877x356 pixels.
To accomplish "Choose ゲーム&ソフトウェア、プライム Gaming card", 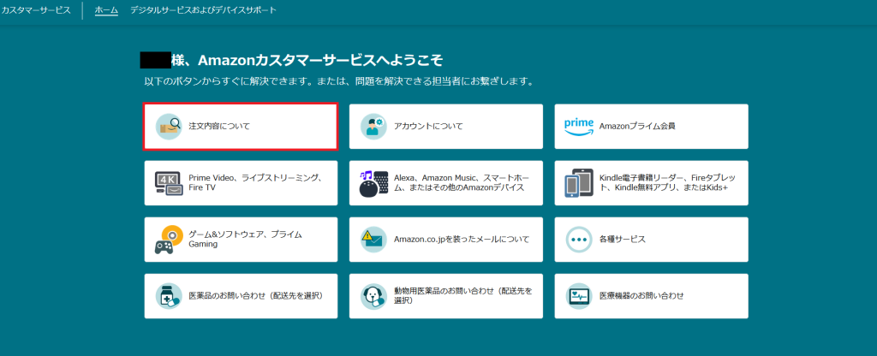I will [x=241, y=240].
